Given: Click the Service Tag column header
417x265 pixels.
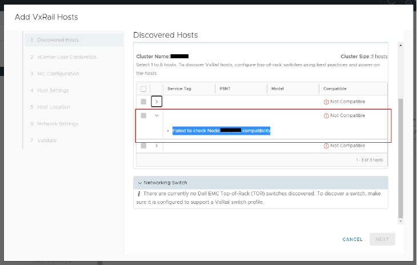Looking at the screenshot, I should (x=179, y=89).
